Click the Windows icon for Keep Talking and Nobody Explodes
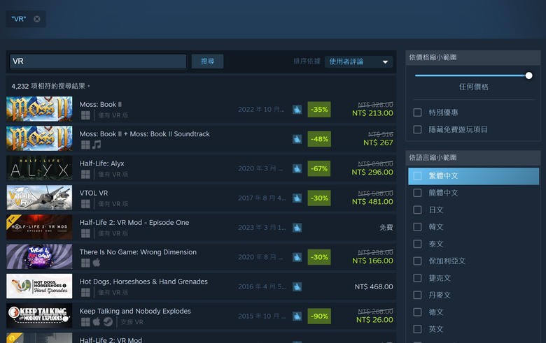Screen dimensions: 546x343 coord(85,322)
